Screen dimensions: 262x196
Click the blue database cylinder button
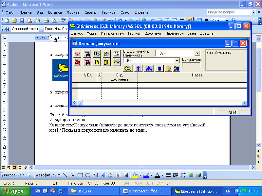[159, 69]
